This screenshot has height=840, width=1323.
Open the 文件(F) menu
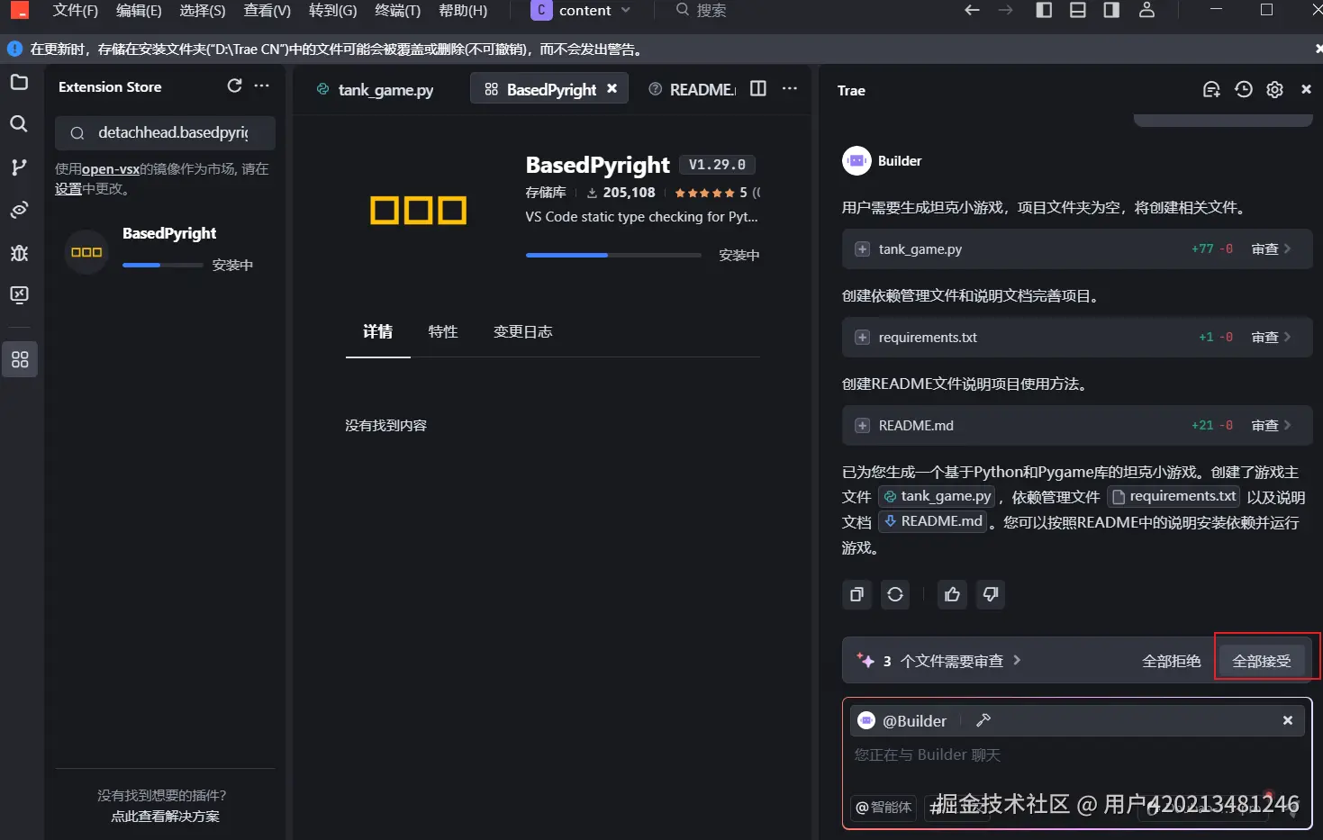75,10
